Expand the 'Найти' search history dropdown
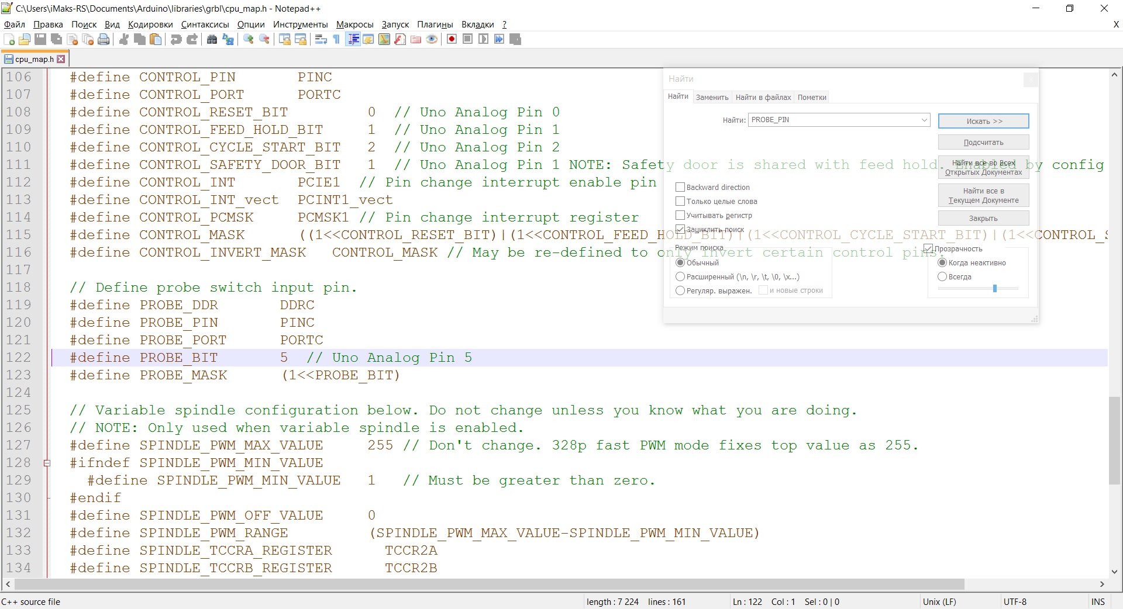This screenshot has width=1123, height=609. click(924, 120)
